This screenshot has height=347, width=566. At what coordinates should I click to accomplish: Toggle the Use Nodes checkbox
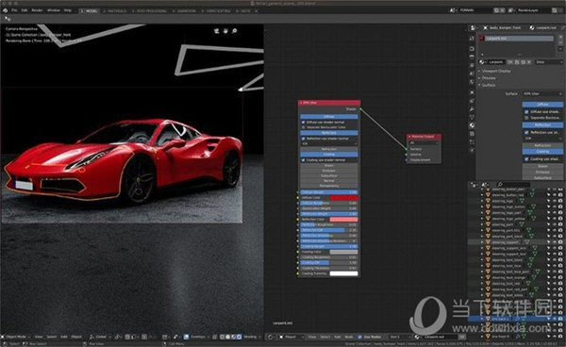tap(359, 337)
